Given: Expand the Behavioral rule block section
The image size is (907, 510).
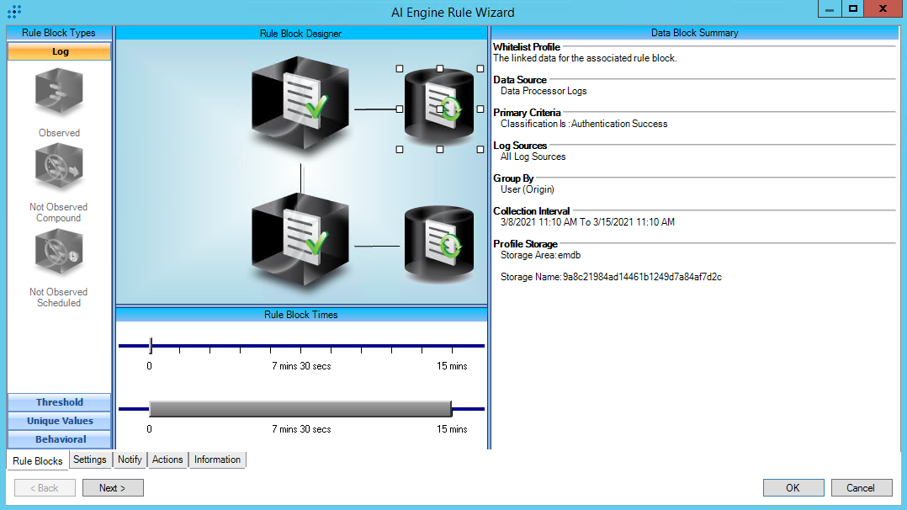Looking at the screenshot, I should tap(59, 439).
